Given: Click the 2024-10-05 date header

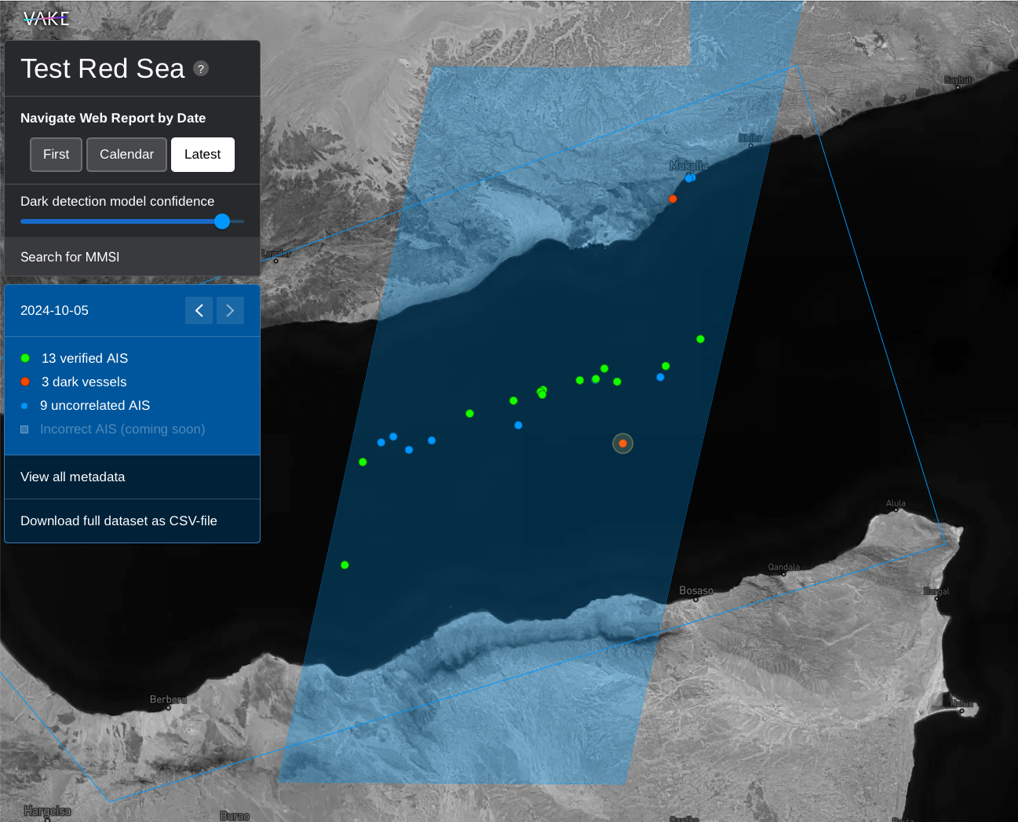Looking at the screenshot, I should click(x=55, y=311).
